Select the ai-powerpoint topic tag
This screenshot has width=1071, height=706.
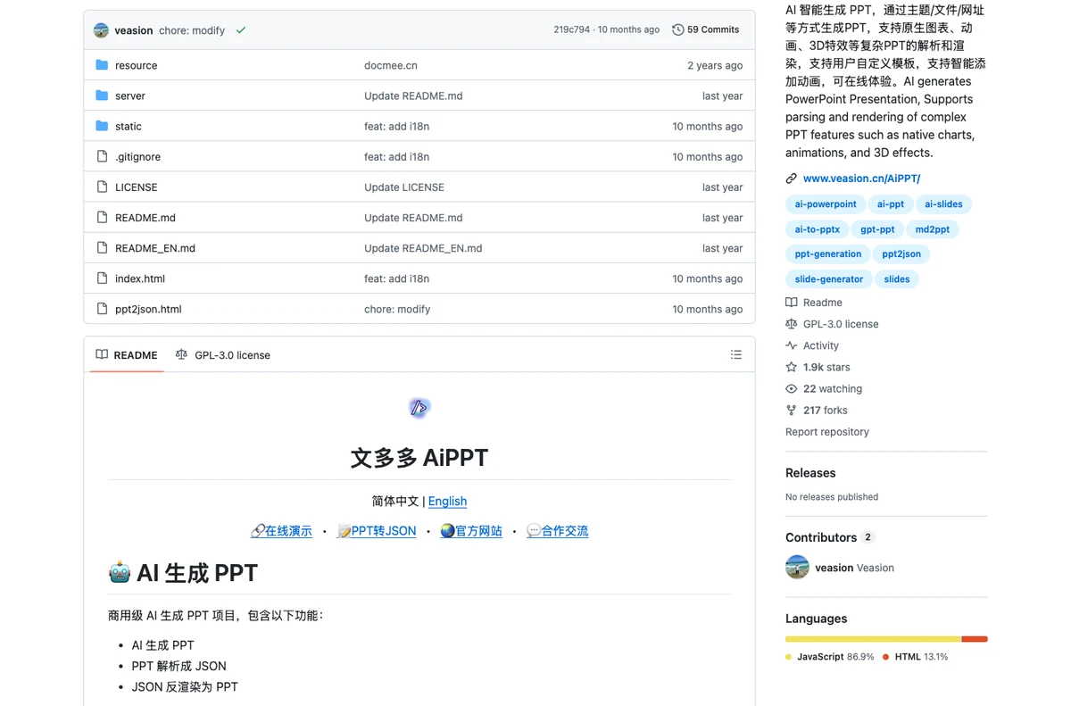826,204
